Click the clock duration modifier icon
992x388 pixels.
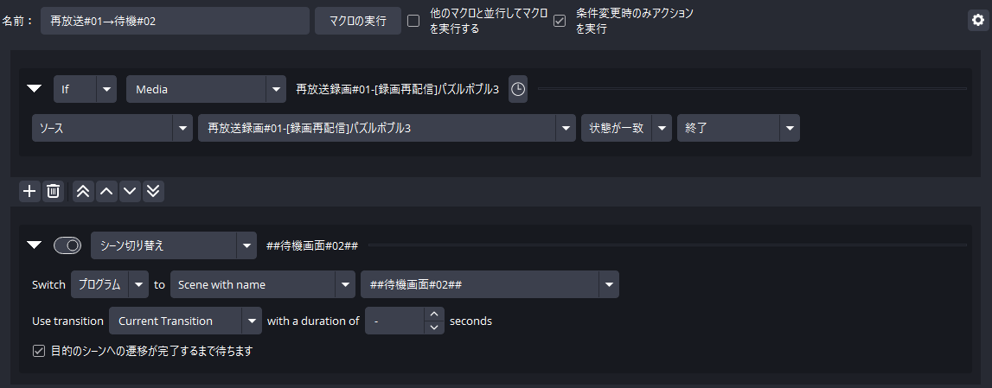click(517, 89)
